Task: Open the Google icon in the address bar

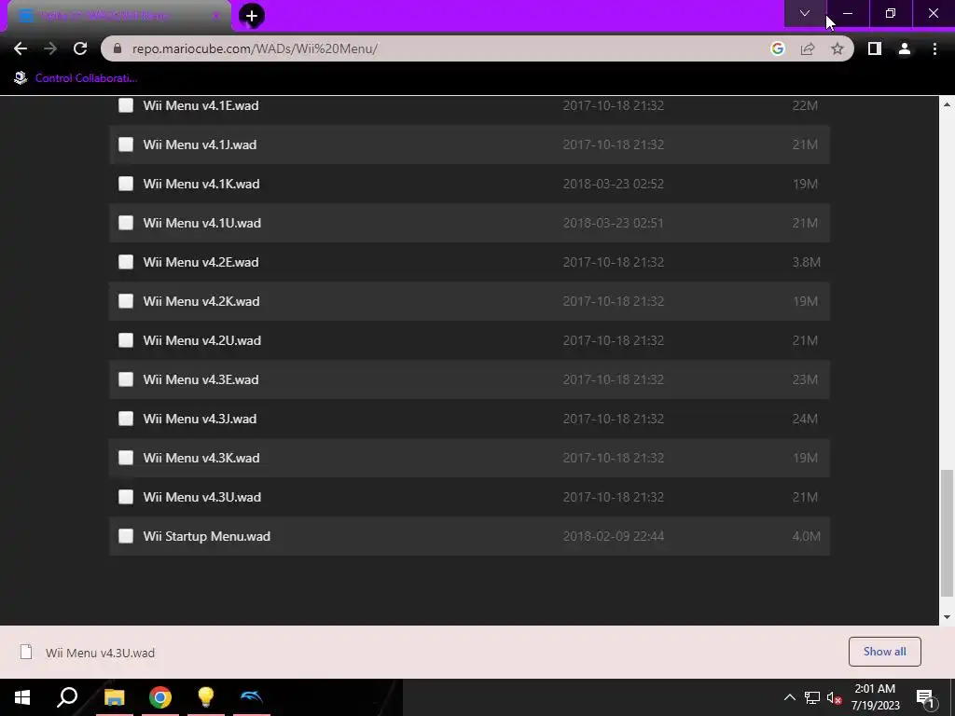Action: (x=778, y=48)
